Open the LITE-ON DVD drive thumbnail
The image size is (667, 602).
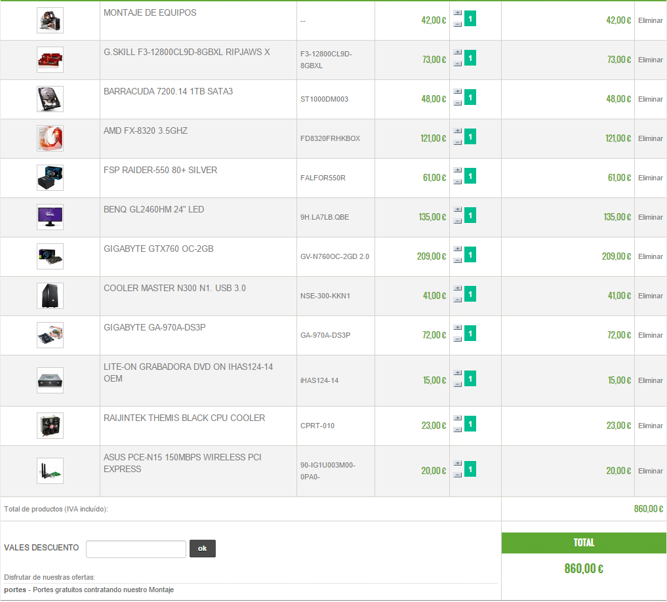[51, 380]
